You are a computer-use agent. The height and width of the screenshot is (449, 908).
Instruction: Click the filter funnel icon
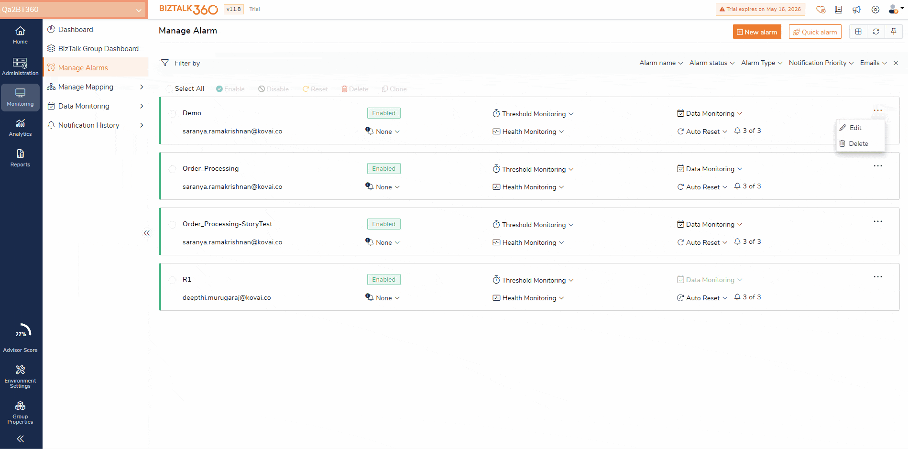click(x=165, y=63)
